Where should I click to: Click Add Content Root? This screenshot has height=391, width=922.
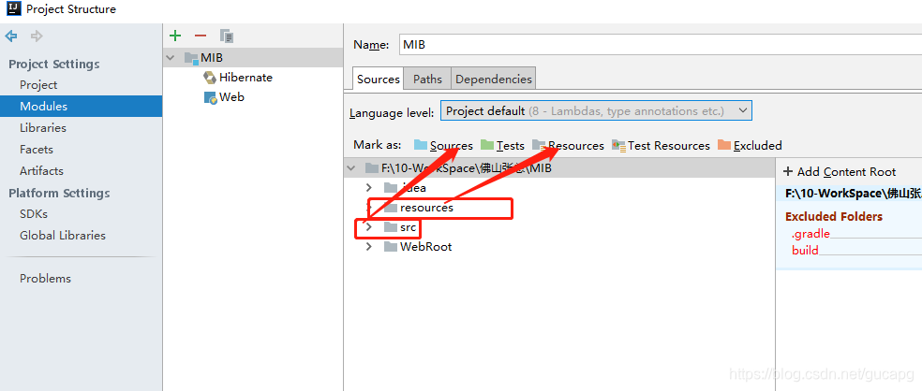coord(840,172)
